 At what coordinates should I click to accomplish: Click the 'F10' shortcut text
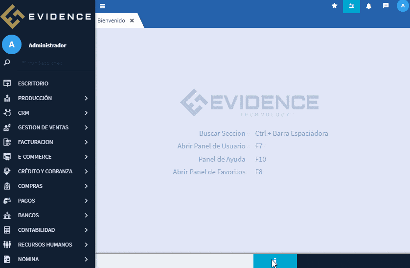coord(261,159)
